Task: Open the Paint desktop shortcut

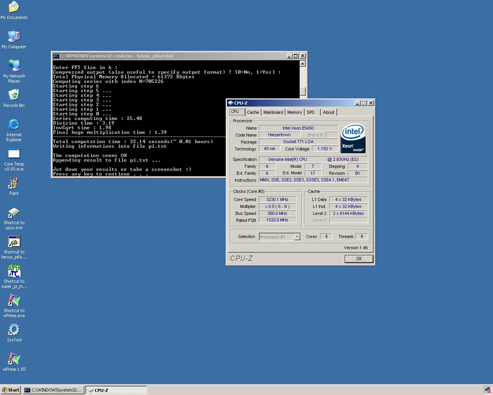Action: tap(14, 186)
